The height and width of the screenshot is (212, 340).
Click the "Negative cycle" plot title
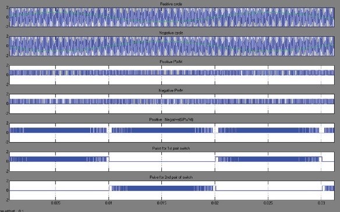click(x=171, y=33)
